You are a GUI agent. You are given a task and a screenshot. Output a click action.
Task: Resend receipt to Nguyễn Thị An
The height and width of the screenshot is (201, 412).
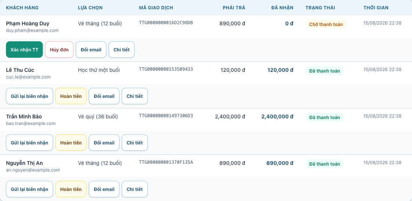pyautogui.click(x=30, y=189)
